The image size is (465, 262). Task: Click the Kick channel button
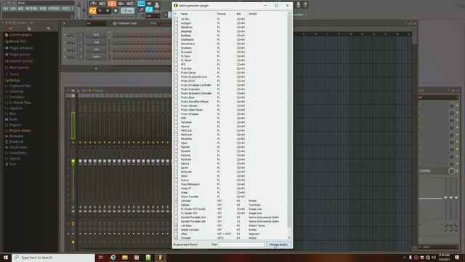96,35
